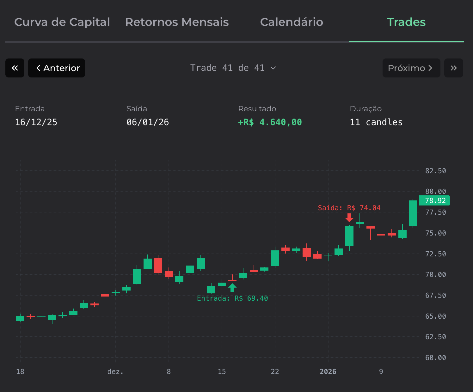Image resolution: width=473 pixels, height=392 pixels.
Task: Switch to Curva de Capital tab
Action: click(62, 22)
